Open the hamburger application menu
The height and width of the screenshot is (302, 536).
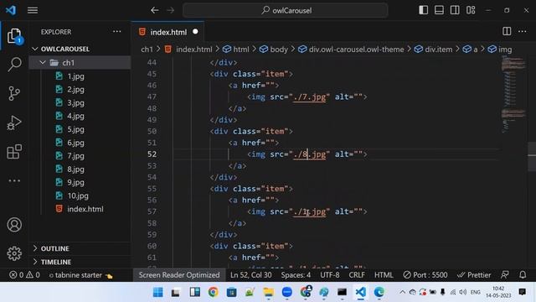tap(33, 10)
